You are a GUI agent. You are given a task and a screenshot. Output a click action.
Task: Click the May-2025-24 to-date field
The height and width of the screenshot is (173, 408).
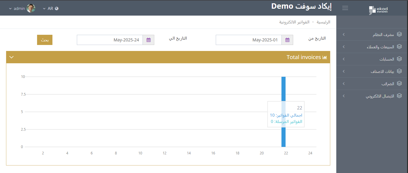pos(110,40)
